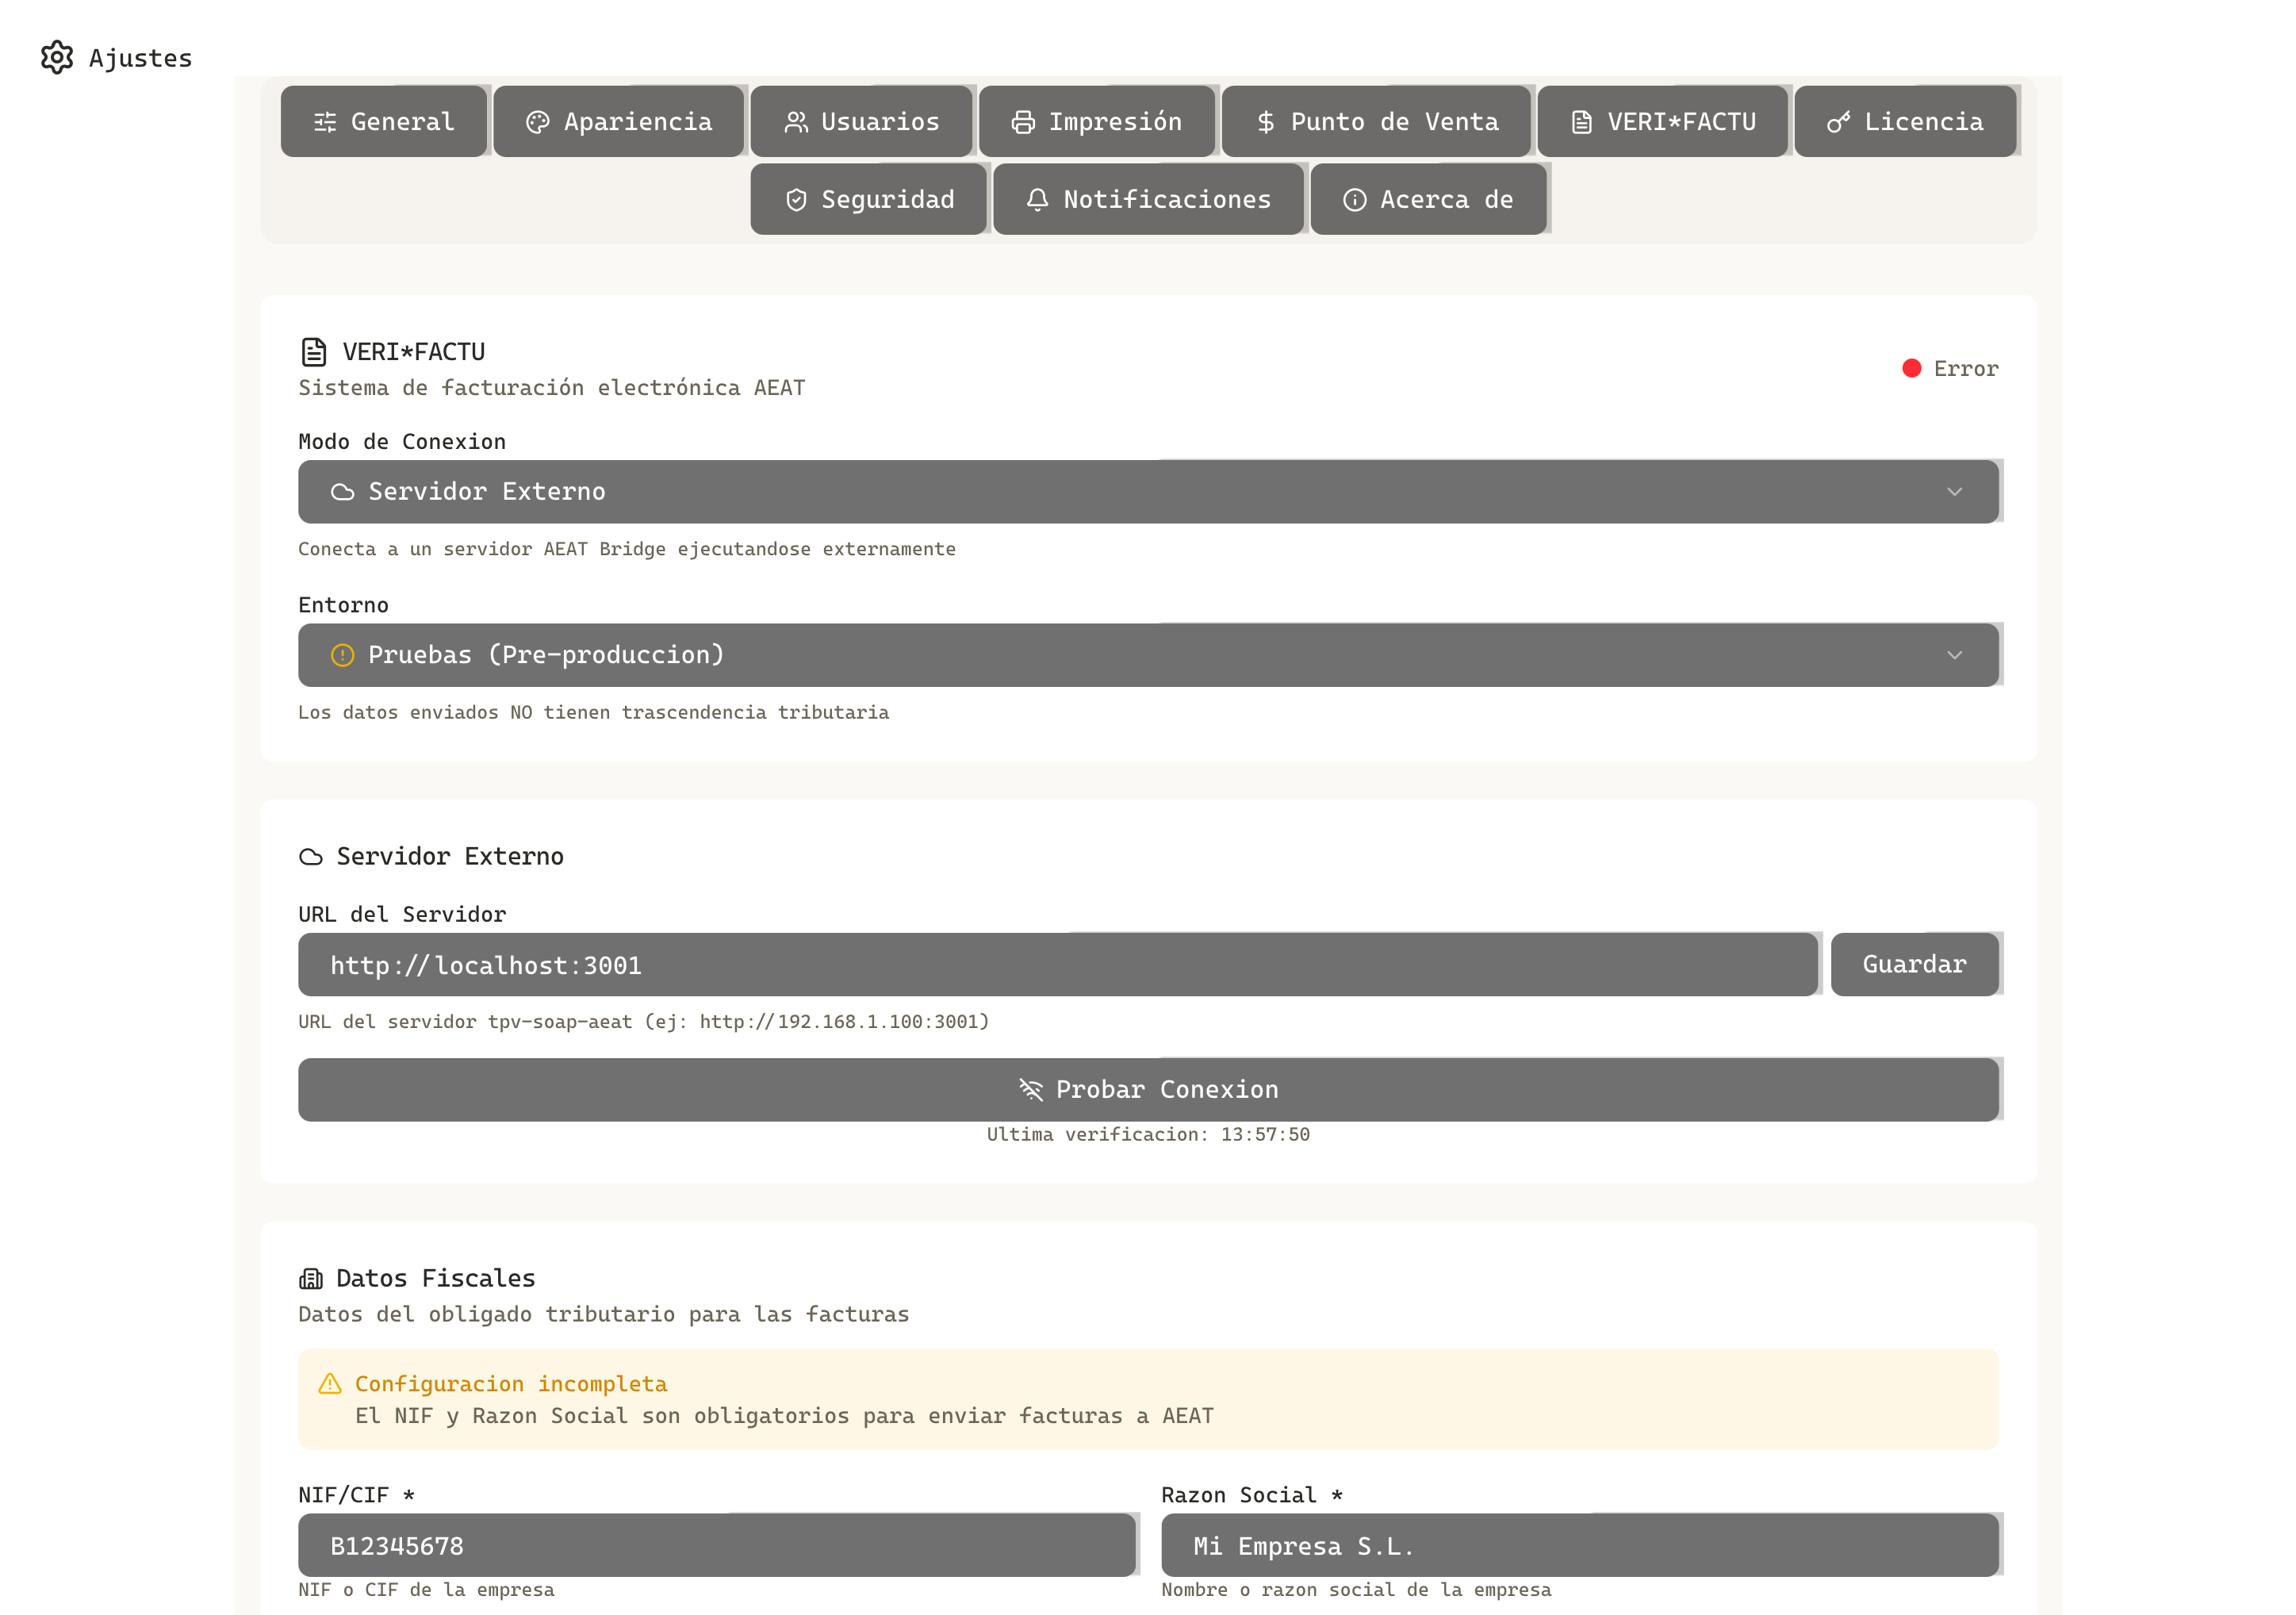Image resolution: width=2296 pixels, height=1615 pixels.
Task: Click the shield icon on Seguridad
Action: pos(795,199)
